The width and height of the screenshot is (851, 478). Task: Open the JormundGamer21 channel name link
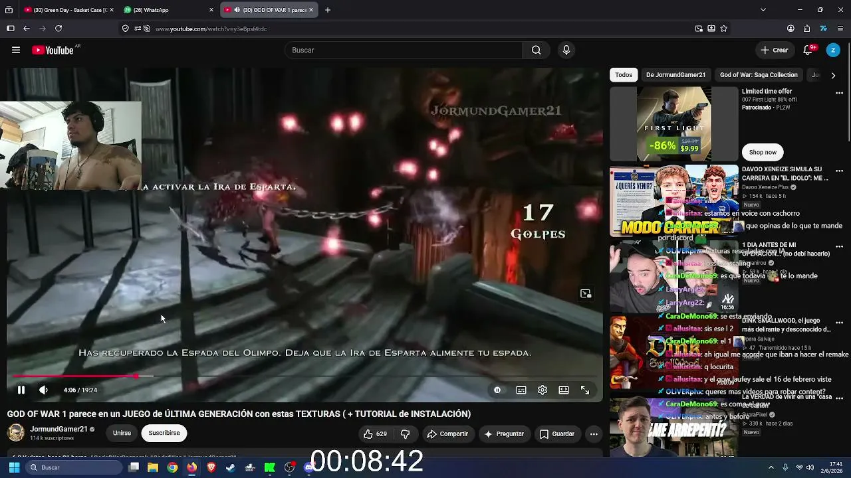point(59,430)
